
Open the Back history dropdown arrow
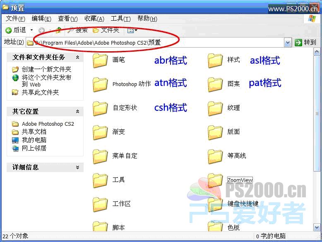(31, 30)
